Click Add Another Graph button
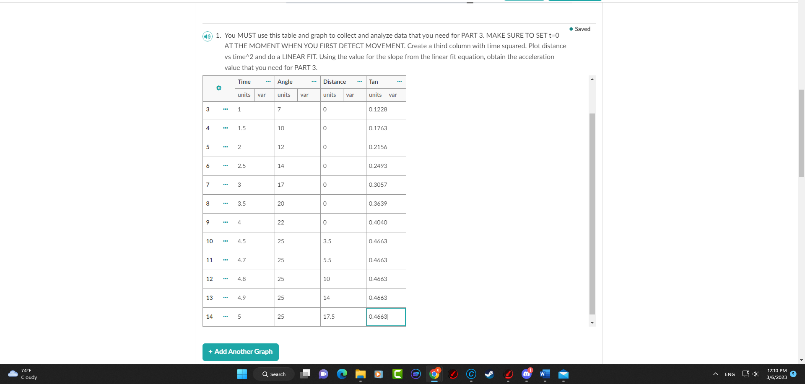805x384 pixels. point(241,352)
